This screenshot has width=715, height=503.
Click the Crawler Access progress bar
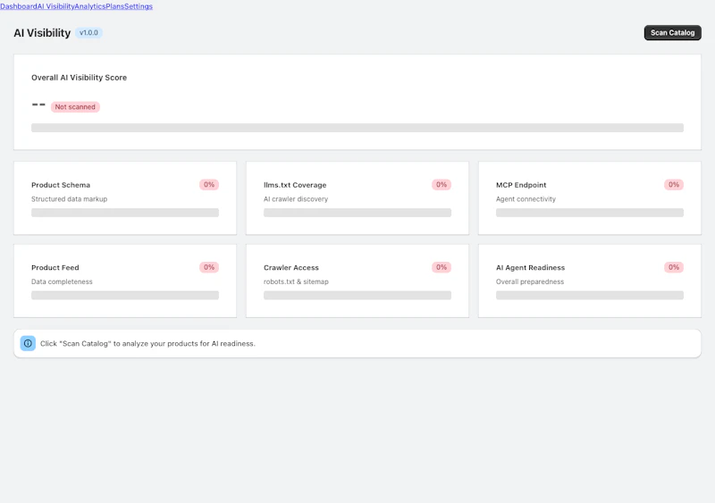pyautogui.click(x=357, y=295)
